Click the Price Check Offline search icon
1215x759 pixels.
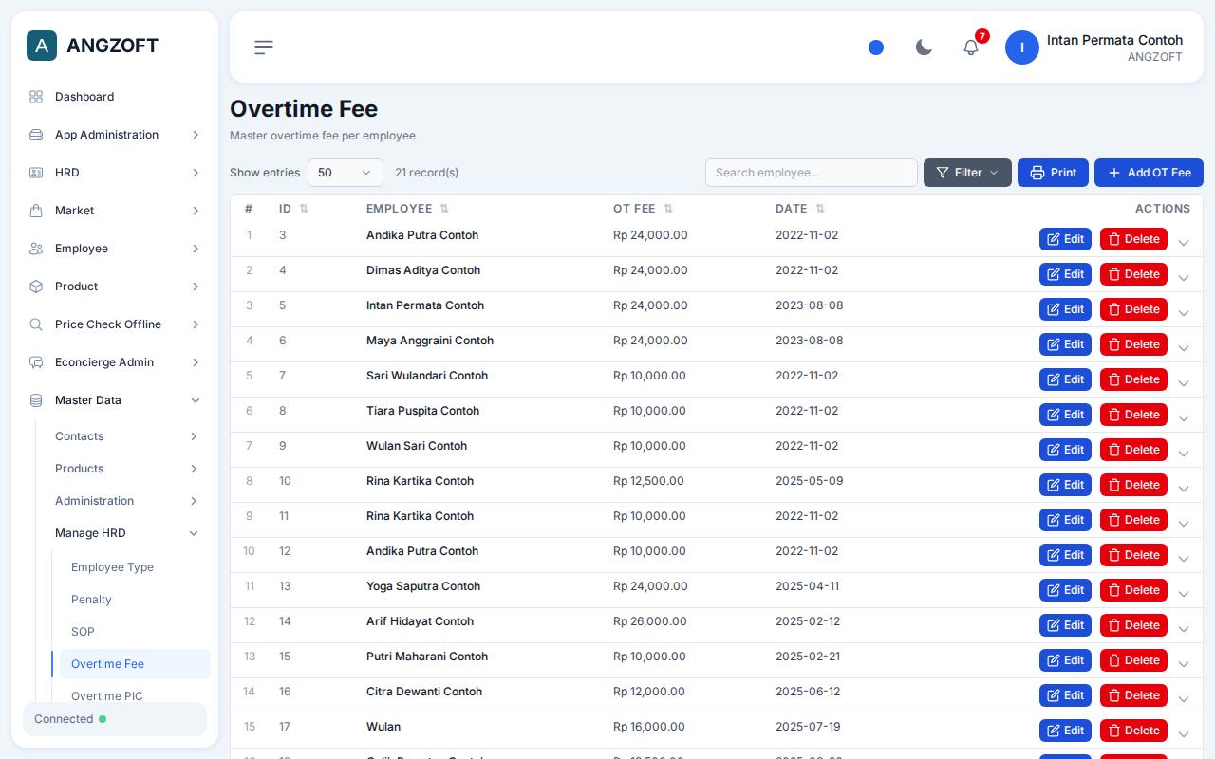(36, 324)
